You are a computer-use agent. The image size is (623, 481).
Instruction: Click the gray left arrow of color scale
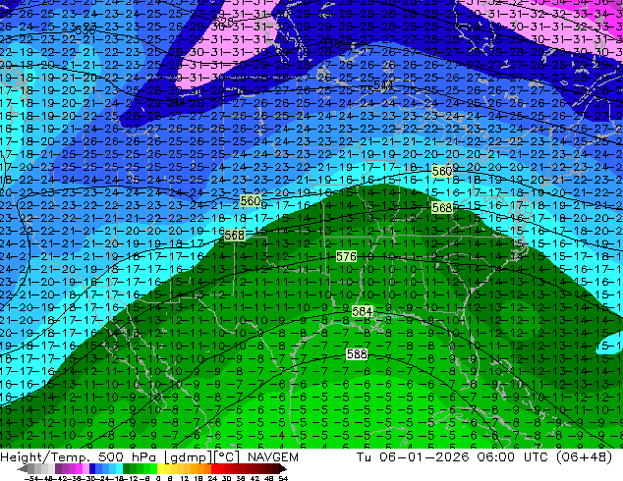pos(23,468)
